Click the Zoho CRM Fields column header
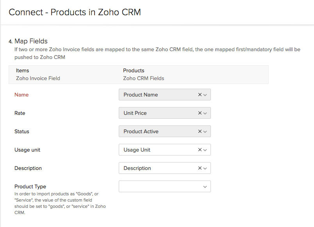Screen dimensions: 314x227 click(143, 78)
